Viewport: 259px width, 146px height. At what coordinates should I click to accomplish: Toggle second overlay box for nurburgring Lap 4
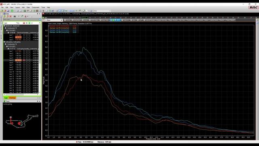click(x=30, y=58)
